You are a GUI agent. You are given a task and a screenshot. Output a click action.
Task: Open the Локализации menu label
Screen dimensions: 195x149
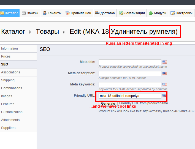tap(134, 13)
